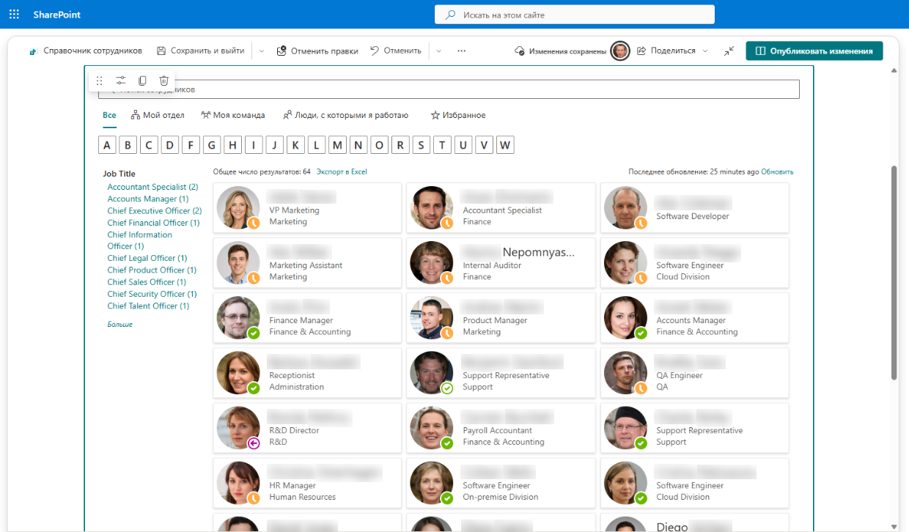
Task: Open the Internal Auditor employee's photo
Action: 432,262
